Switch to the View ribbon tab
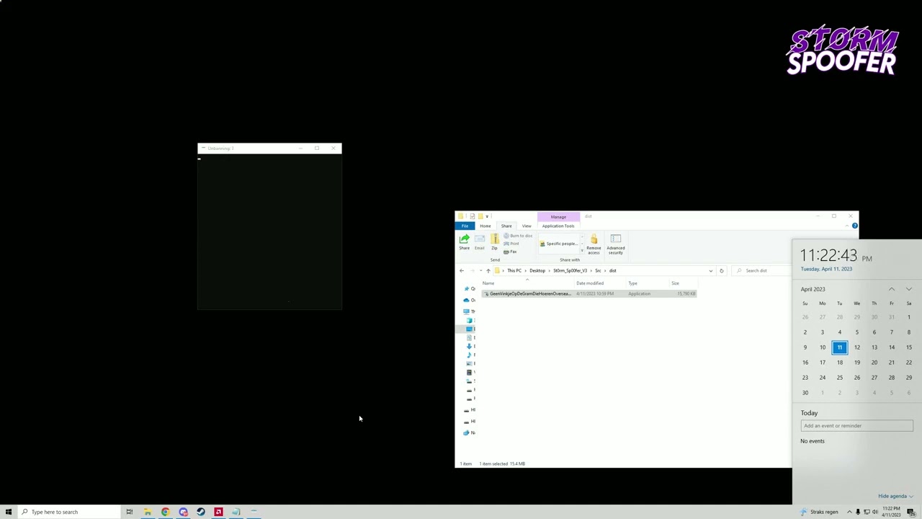 [x=527, y=226]
